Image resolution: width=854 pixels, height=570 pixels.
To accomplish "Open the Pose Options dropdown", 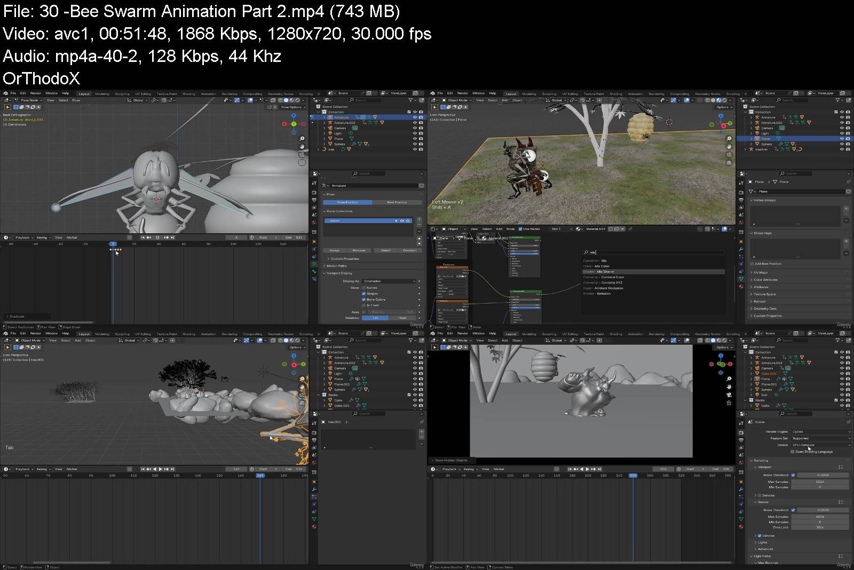I will [293, 107].
